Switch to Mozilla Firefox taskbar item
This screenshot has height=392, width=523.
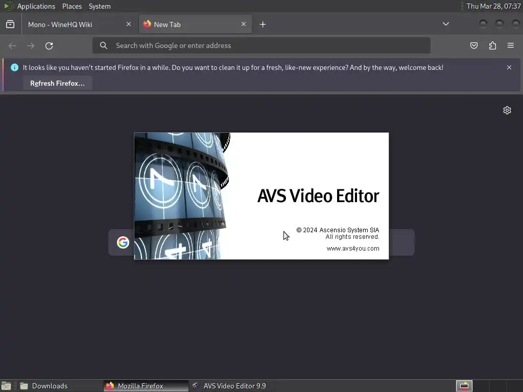[x=146, y=386]
